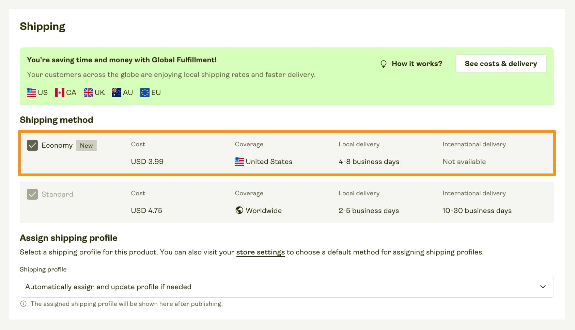Click the Canada flag icon
This screenshot has width=575, height=330.
click(60, 92)
